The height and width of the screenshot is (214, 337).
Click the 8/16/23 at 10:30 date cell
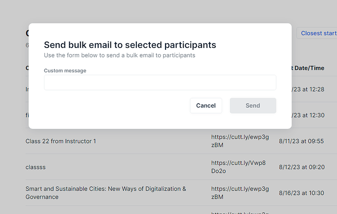(301, 193)
